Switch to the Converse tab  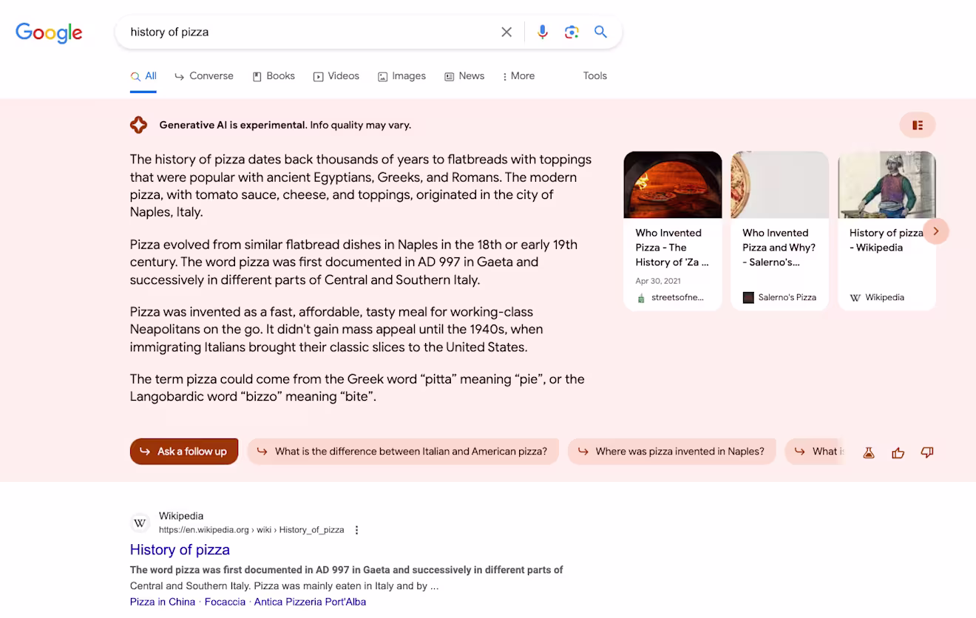[x=204, y=76]
